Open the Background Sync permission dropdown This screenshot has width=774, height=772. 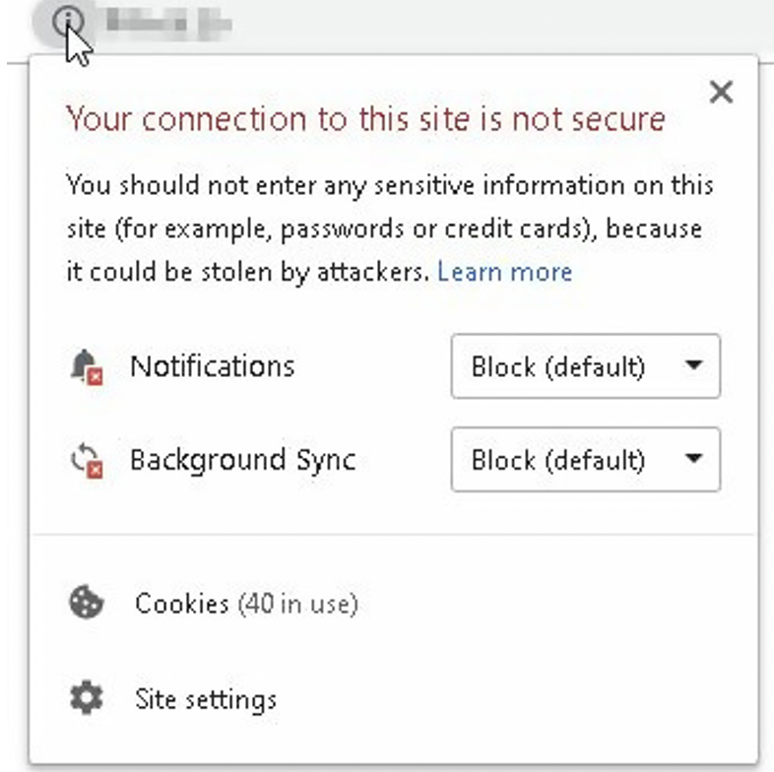click(x=586, y=460)
